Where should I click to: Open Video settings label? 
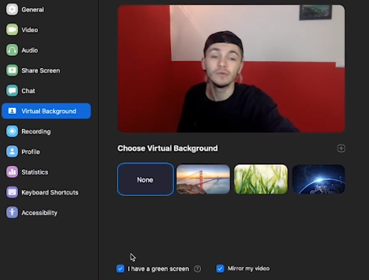pos(30,30)
